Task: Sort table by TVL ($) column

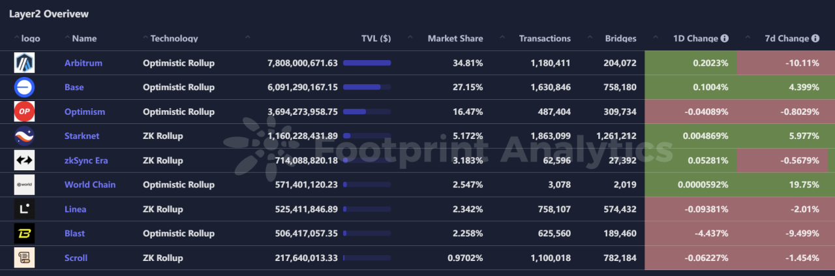Action: (376, 38)
